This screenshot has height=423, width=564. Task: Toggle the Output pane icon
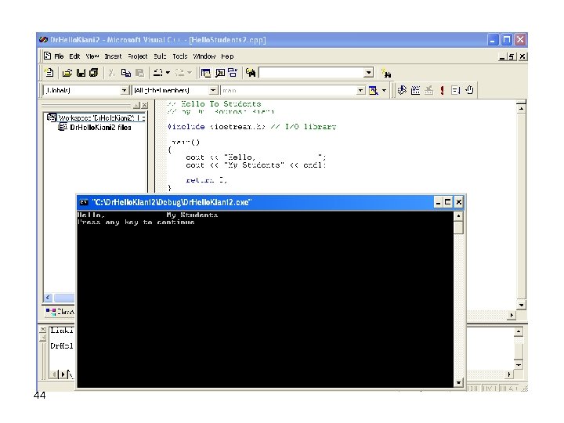[220, 73]
